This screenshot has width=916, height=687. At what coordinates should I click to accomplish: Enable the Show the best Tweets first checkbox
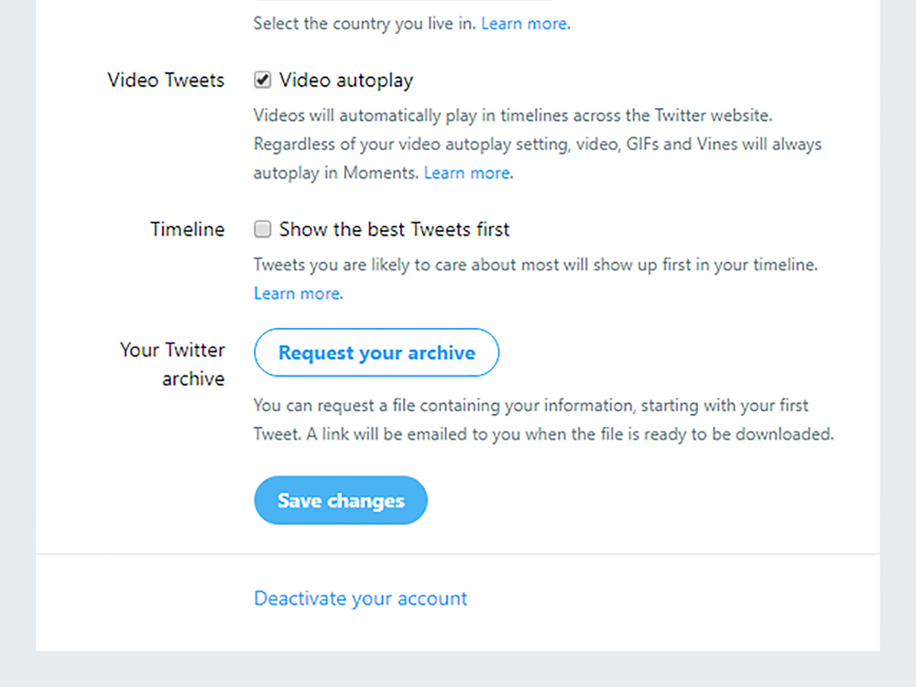pyautogui.click(x=262, y=229)
